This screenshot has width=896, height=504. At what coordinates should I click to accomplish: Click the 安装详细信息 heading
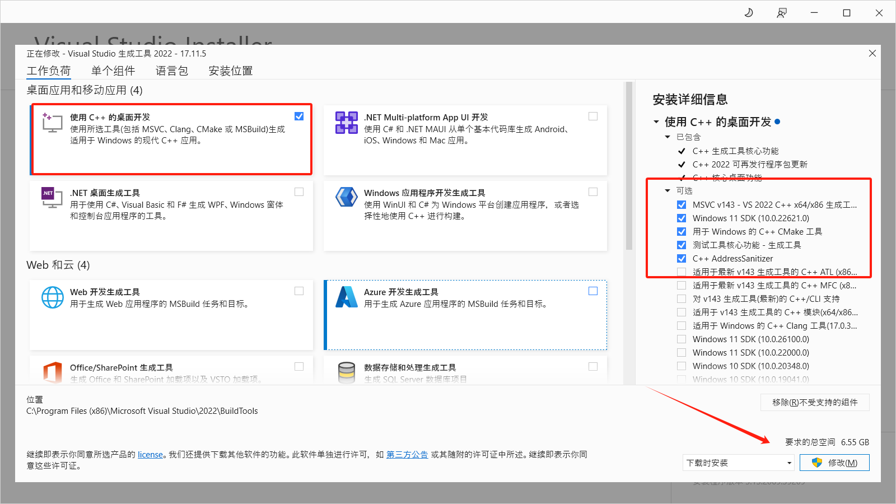click(x=690, y=100)
